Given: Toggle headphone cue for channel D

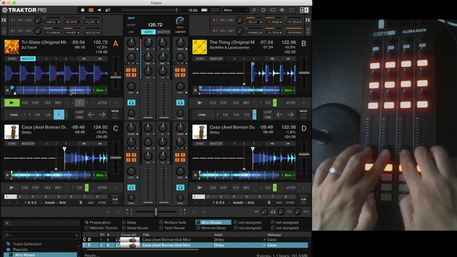Looking at the screenshot, I should coord(180,188).
